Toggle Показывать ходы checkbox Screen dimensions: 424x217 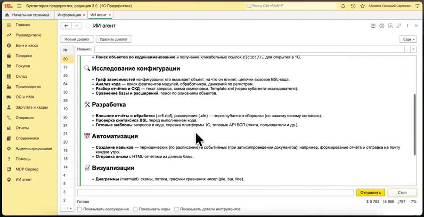[135, 209]
